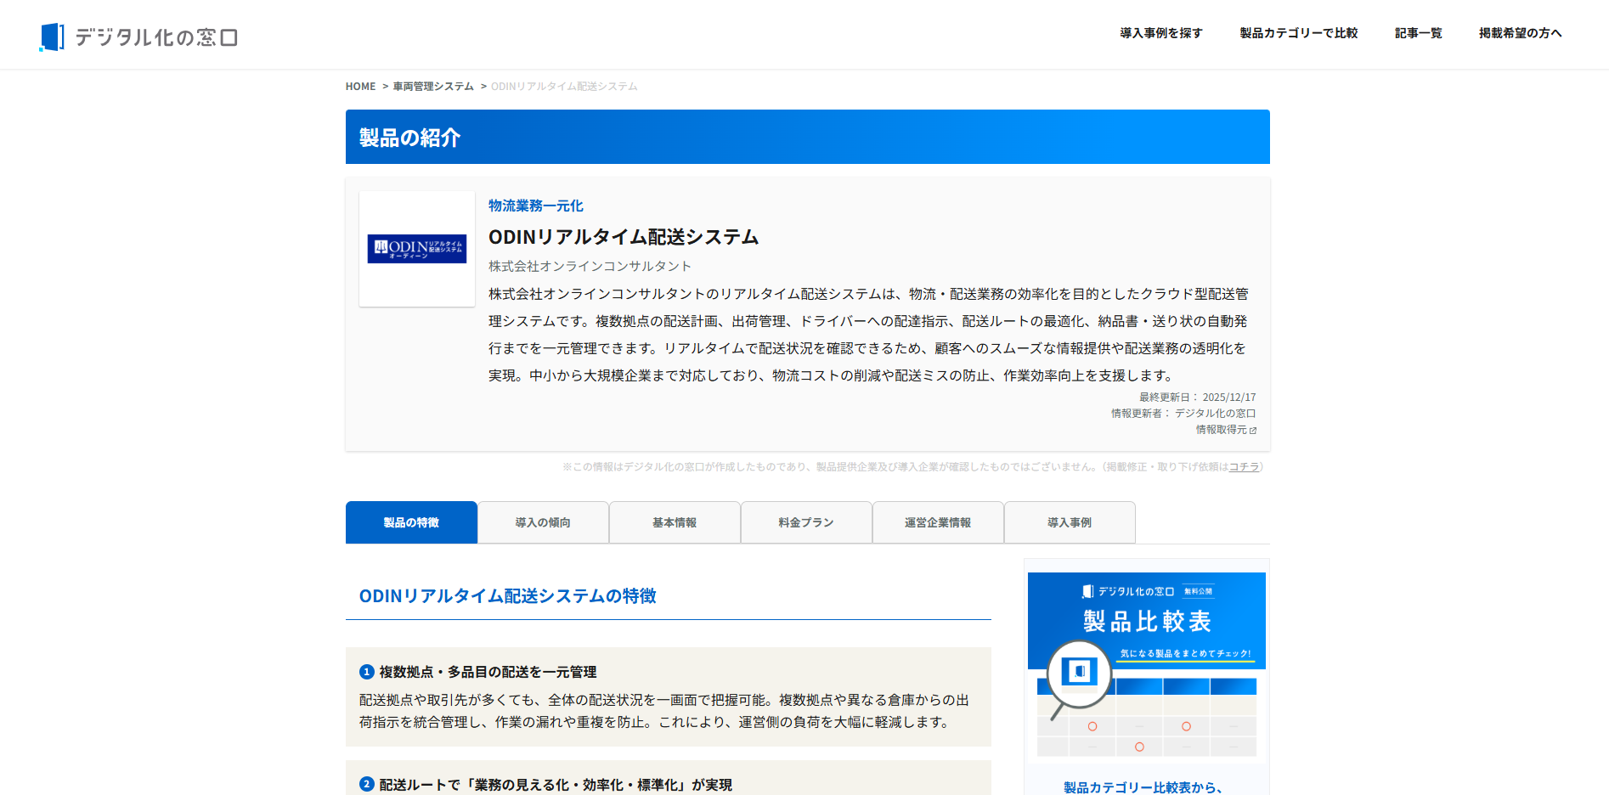View the 運営企業情報 tab

[x=938, y=522]
